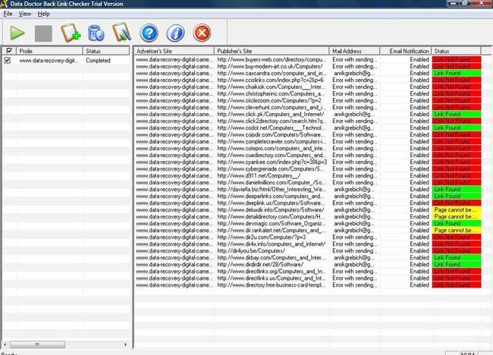493x355 pixels.
Task: Select buyers-web.com directory publisher row
Action: pyautogui.click(x=272, y=59)
